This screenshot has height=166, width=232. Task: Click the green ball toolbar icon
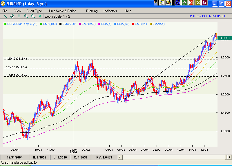[x=40, y=16]
